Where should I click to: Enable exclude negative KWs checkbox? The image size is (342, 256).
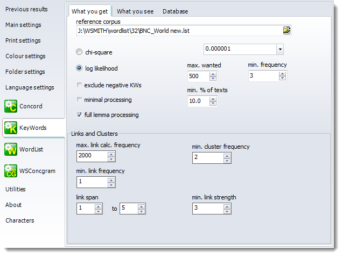(80, 85)
